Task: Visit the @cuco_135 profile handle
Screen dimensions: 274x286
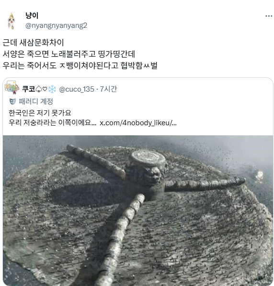Action: click(x=77, y=89)
